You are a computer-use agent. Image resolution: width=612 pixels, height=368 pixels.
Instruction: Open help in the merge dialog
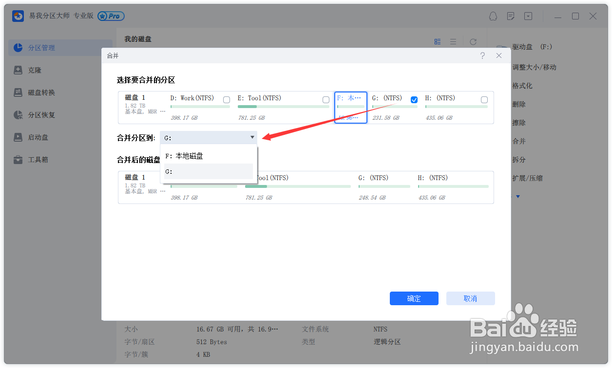coord(482,56)
